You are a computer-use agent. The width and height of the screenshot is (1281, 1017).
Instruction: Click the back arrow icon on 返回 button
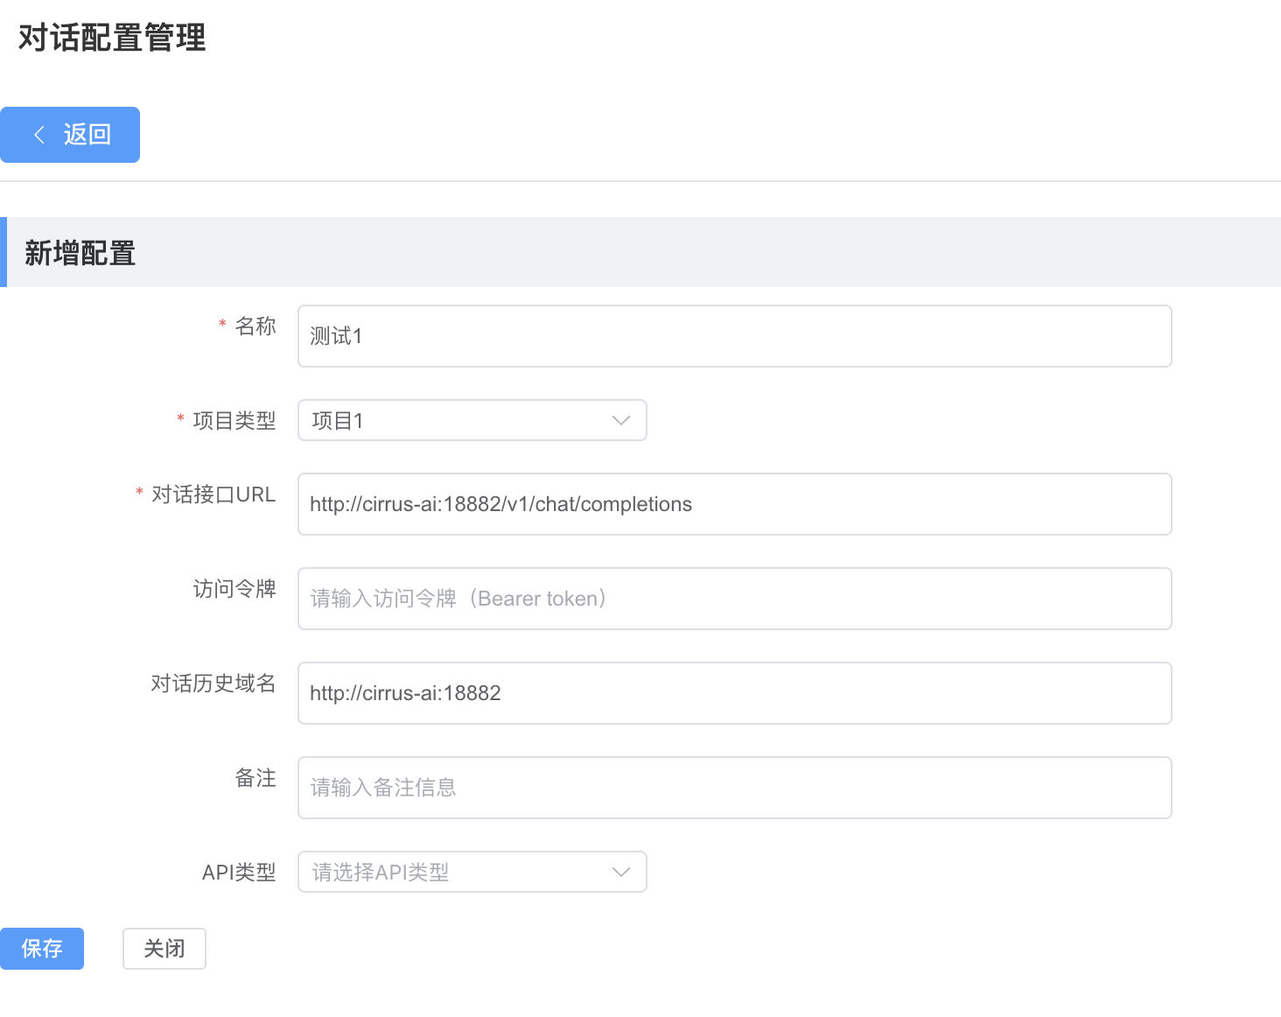pos(38,134)
